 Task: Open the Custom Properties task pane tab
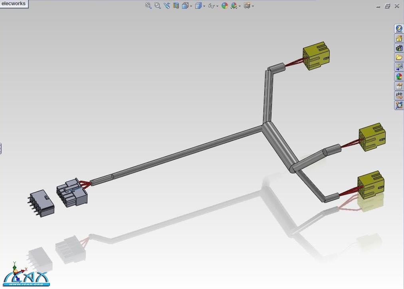(399, 86)
